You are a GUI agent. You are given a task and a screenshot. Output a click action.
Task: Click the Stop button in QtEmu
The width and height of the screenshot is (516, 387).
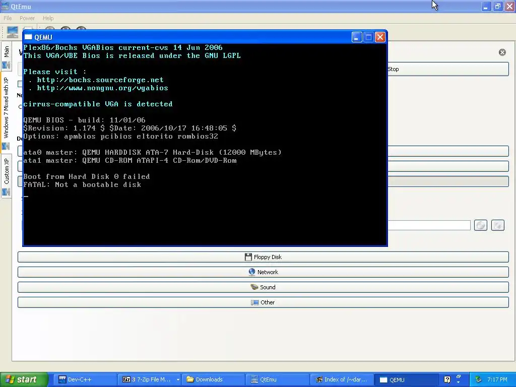(448, 69)
